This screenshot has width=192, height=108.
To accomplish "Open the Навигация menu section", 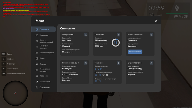I will (43, 35).
